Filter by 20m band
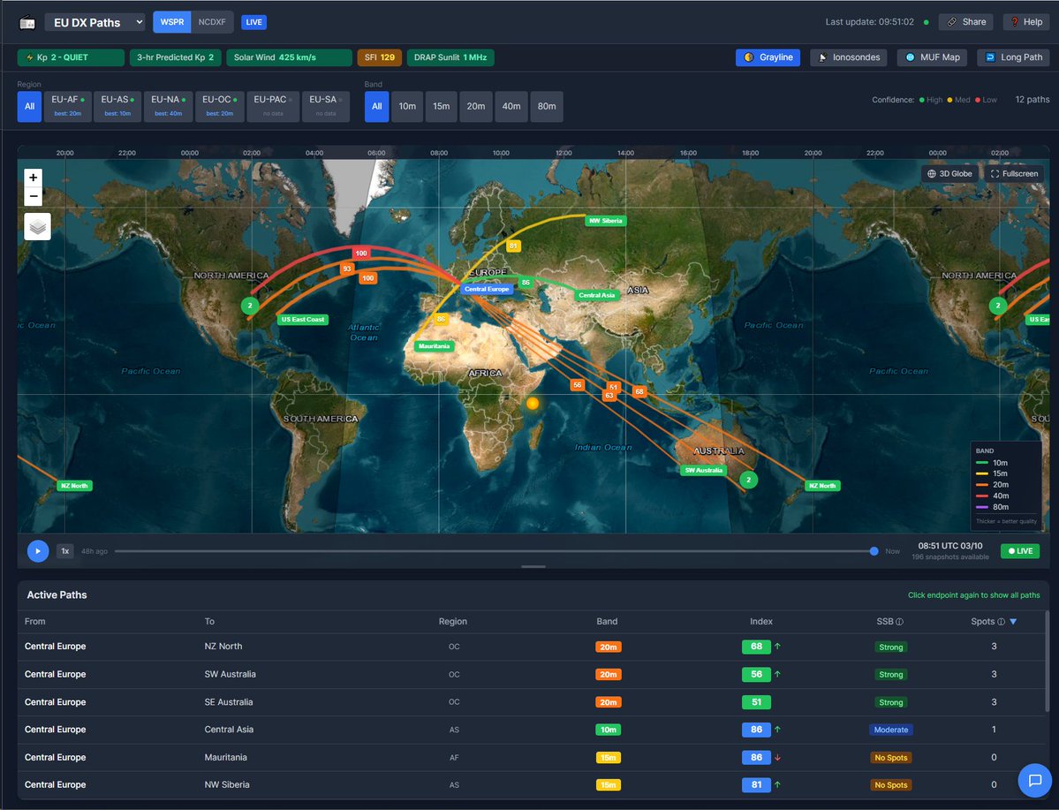 [476, 106]
